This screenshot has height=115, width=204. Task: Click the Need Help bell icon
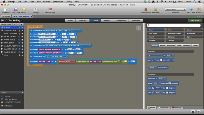pos(155,9)
